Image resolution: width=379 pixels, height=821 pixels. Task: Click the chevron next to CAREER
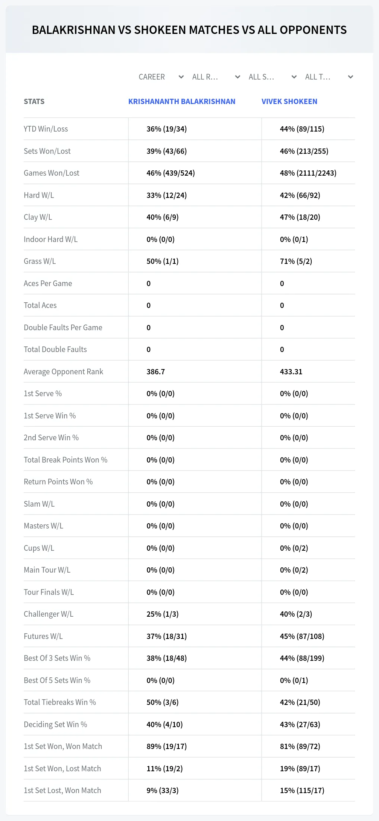click(181, 77)
